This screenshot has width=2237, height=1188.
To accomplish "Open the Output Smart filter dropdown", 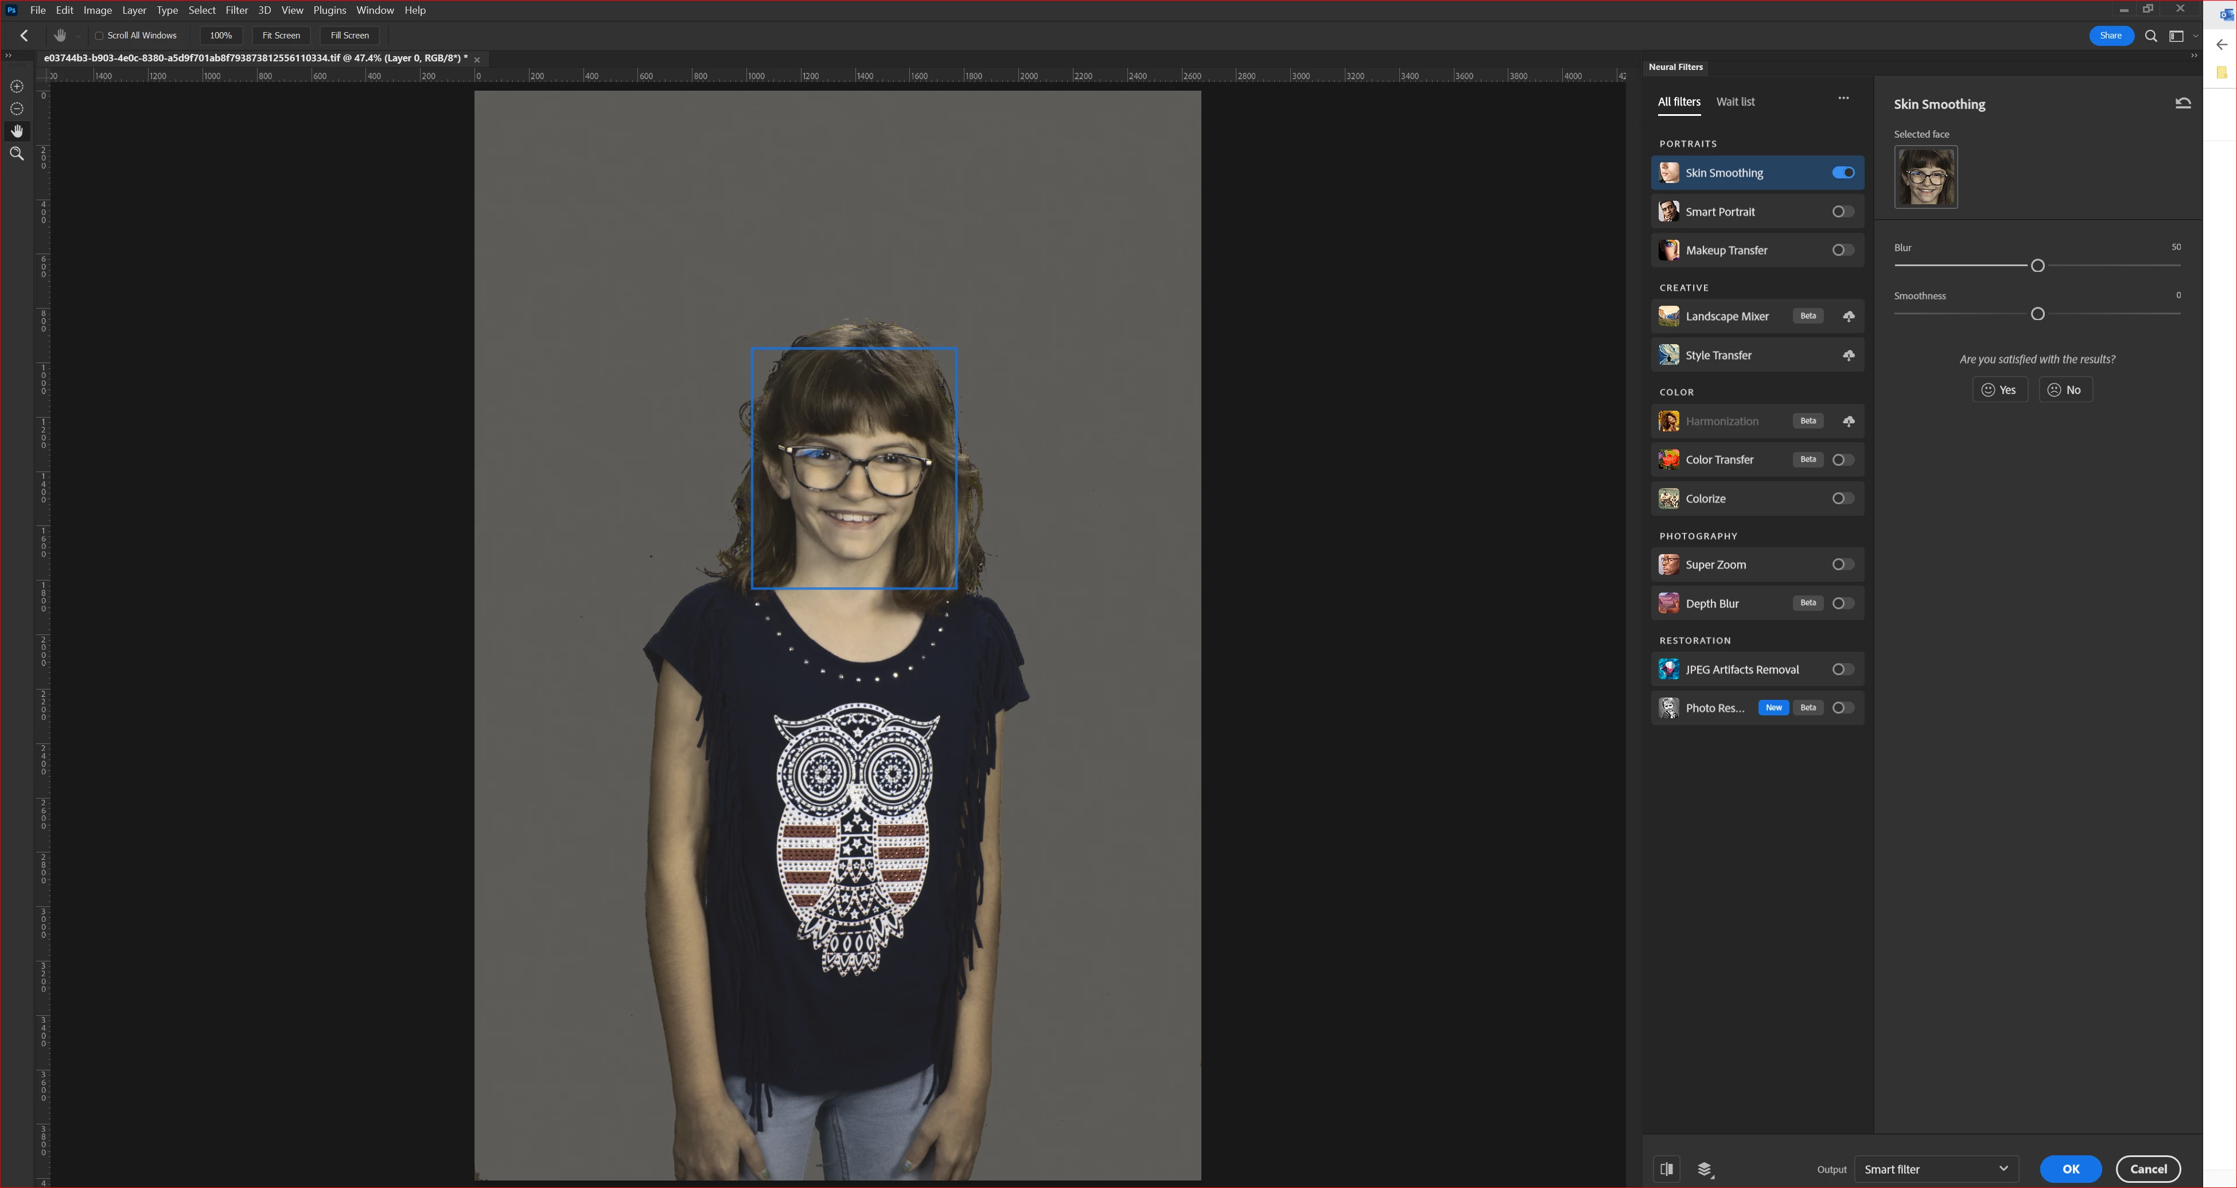I will (1936, 1169).
